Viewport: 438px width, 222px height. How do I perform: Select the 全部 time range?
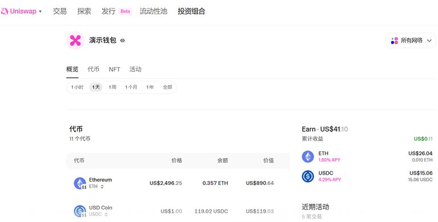(168, 87)
